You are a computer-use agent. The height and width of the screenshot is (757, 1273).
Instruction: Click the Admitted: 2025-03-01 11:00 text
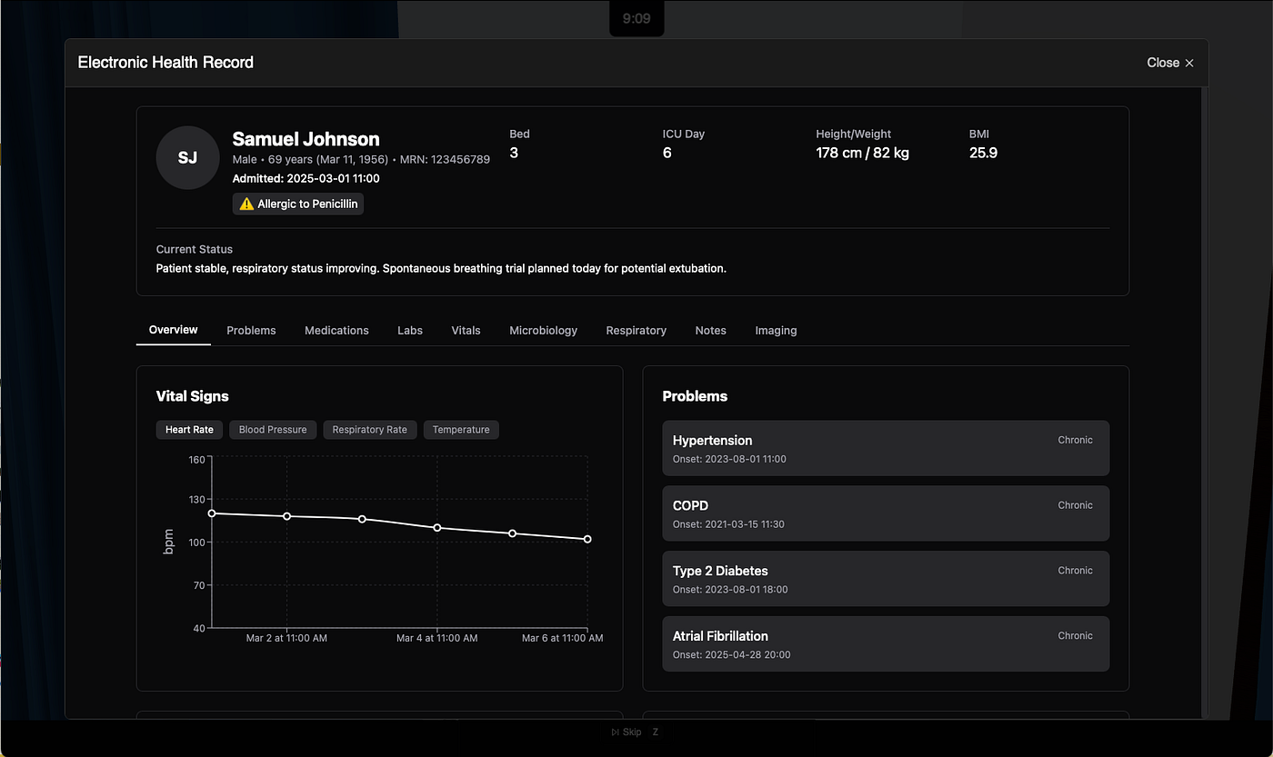tap(306, 178)
